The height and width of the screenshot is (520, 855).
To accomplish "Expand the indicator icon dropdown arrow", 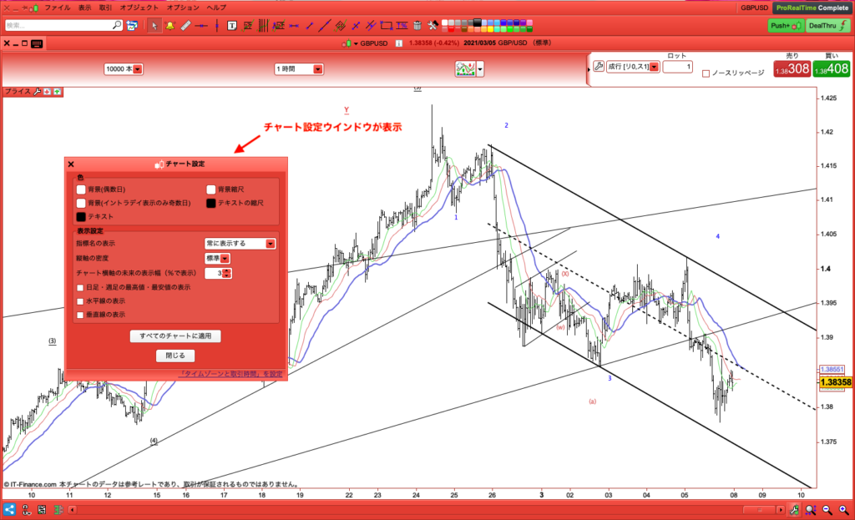I will pos(480,69).
